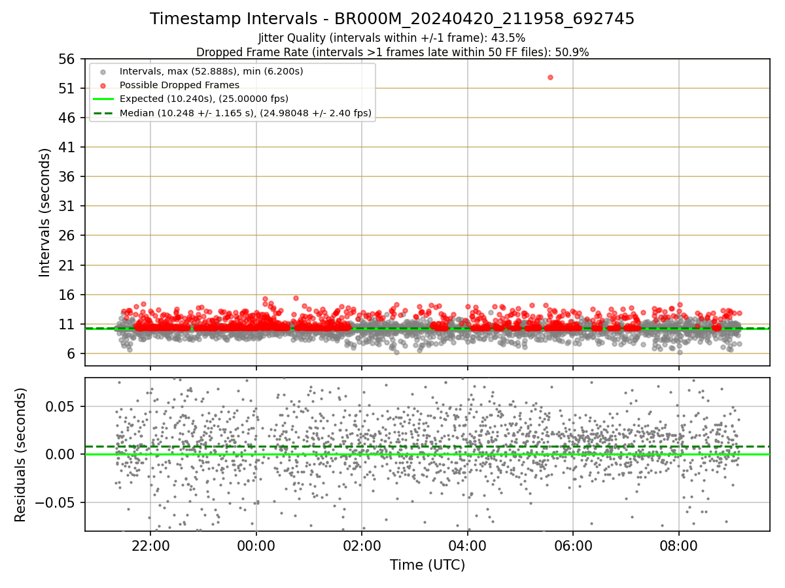The image size is (785, 588).
Task: Click the "Jitter Quality" 43.5% subtitle line
Action: [392, 38]
